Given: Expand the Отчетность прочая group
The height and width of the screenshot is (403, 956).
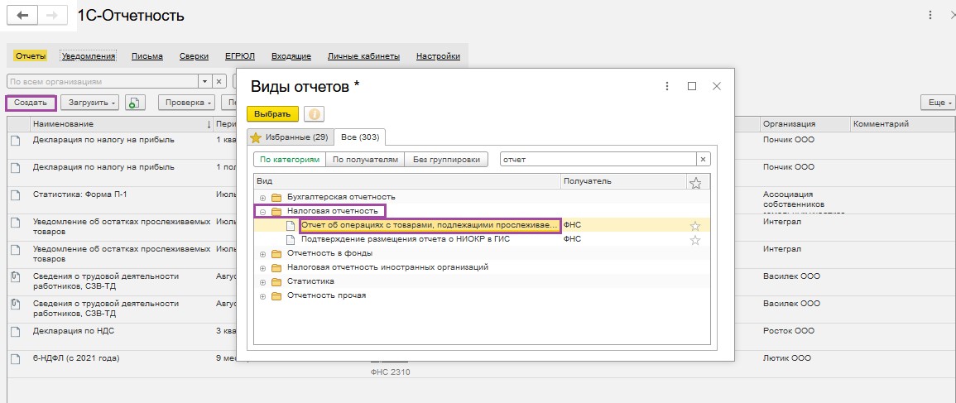Looking at the screenshot, I should [262, 296].
